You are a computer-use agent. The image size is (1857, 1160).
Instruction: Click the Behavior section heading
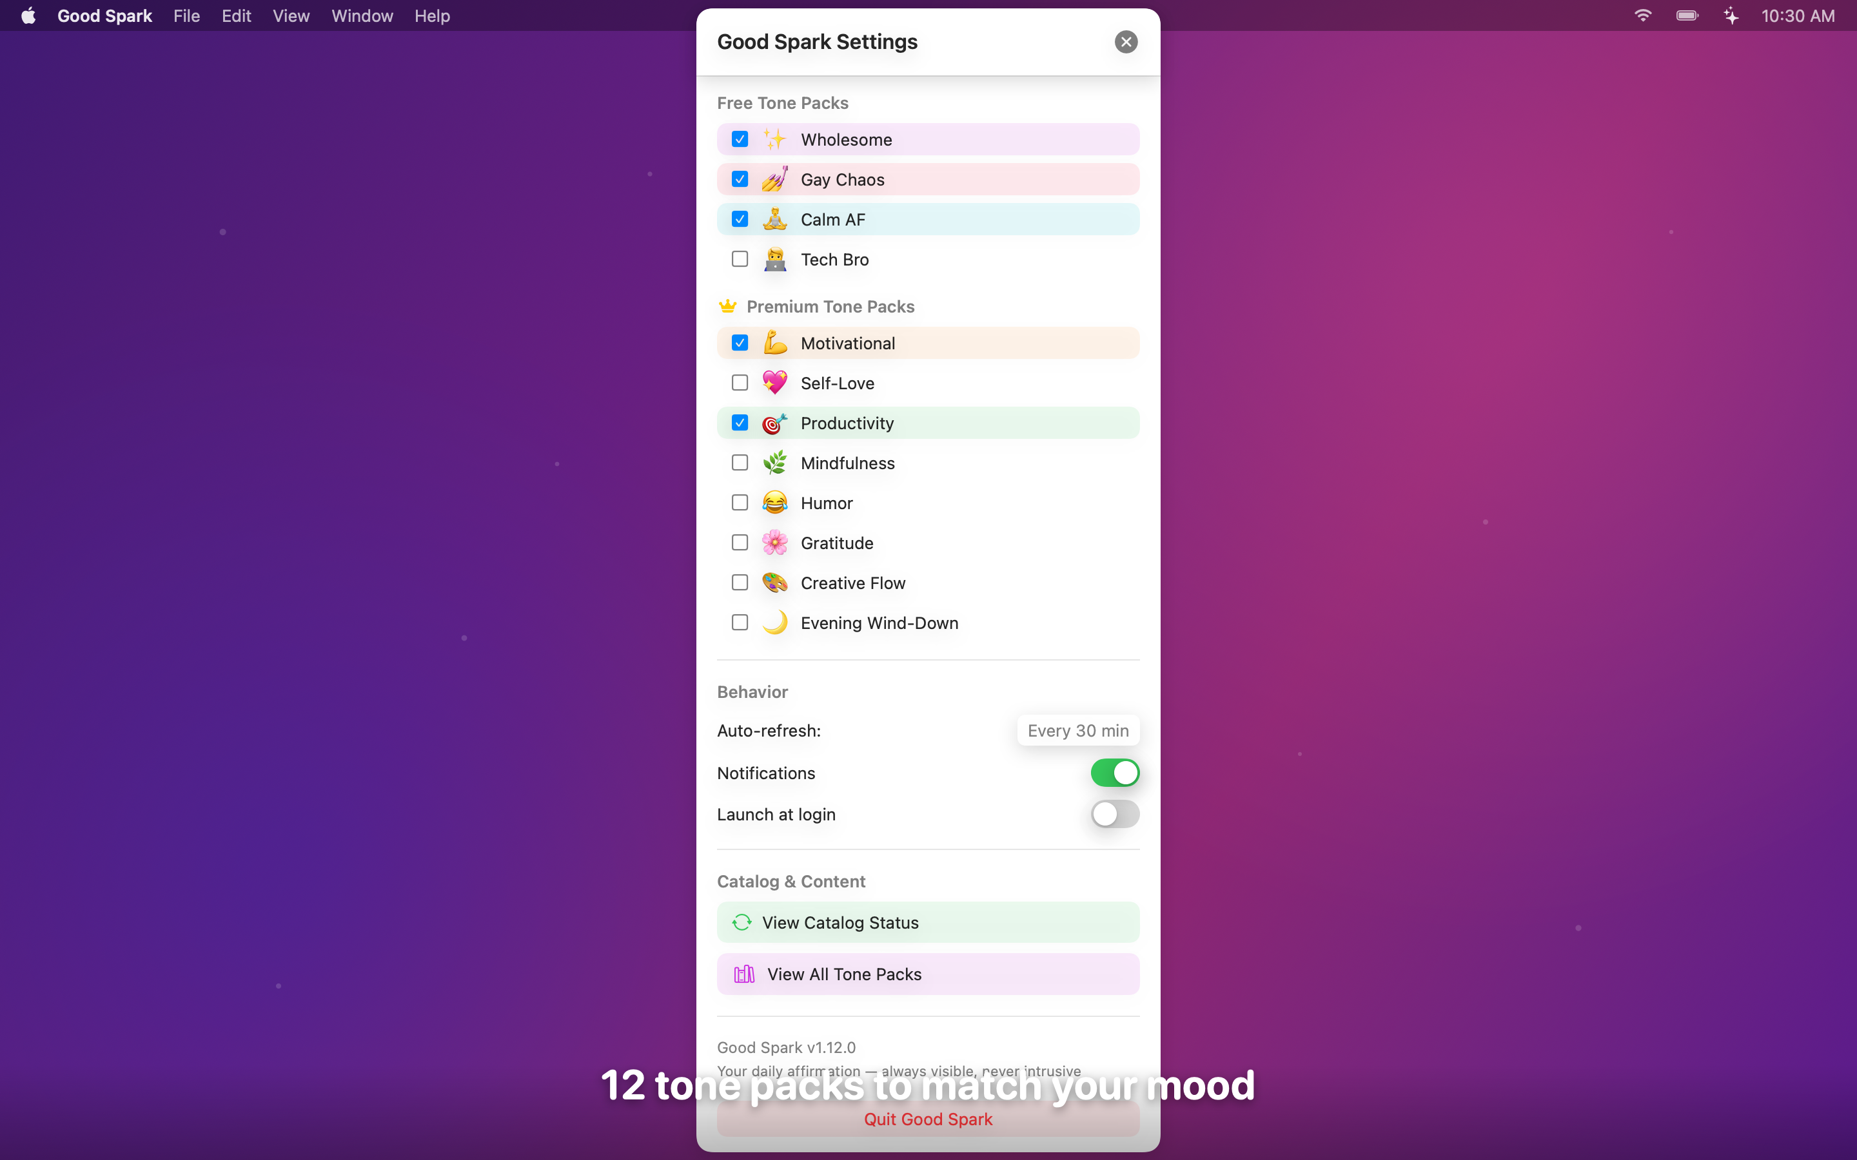pos(752,692)
